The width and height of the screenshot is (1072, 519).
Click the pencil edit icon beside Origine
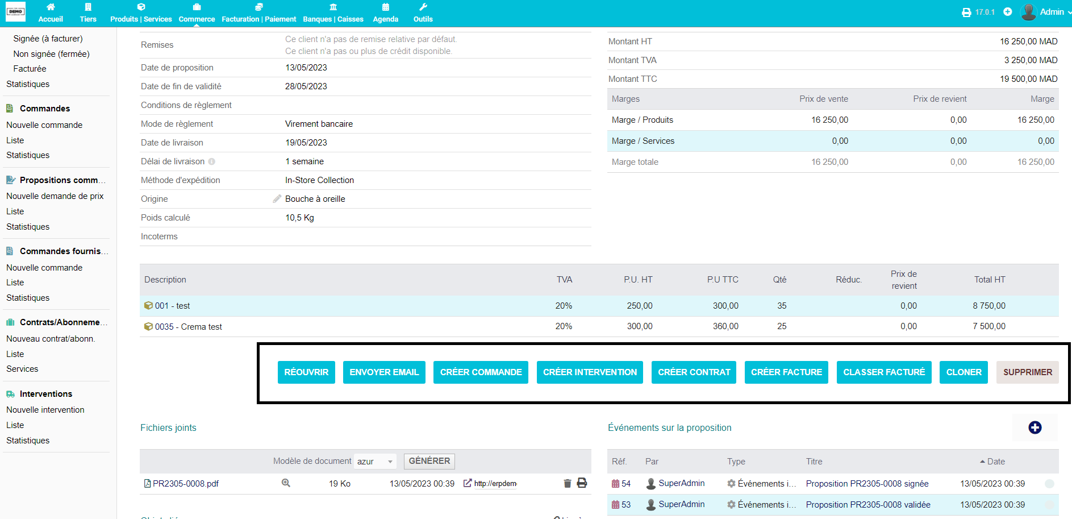[277, 199]
